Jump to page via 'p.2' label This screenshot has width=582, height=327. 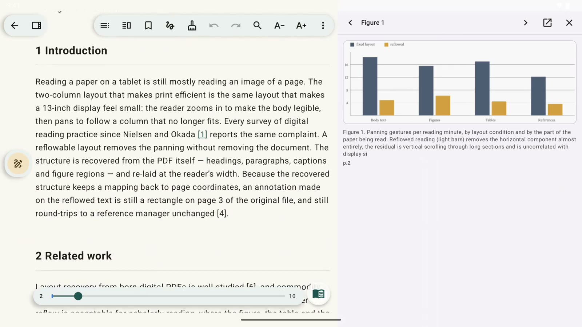[x=347, y=163]
